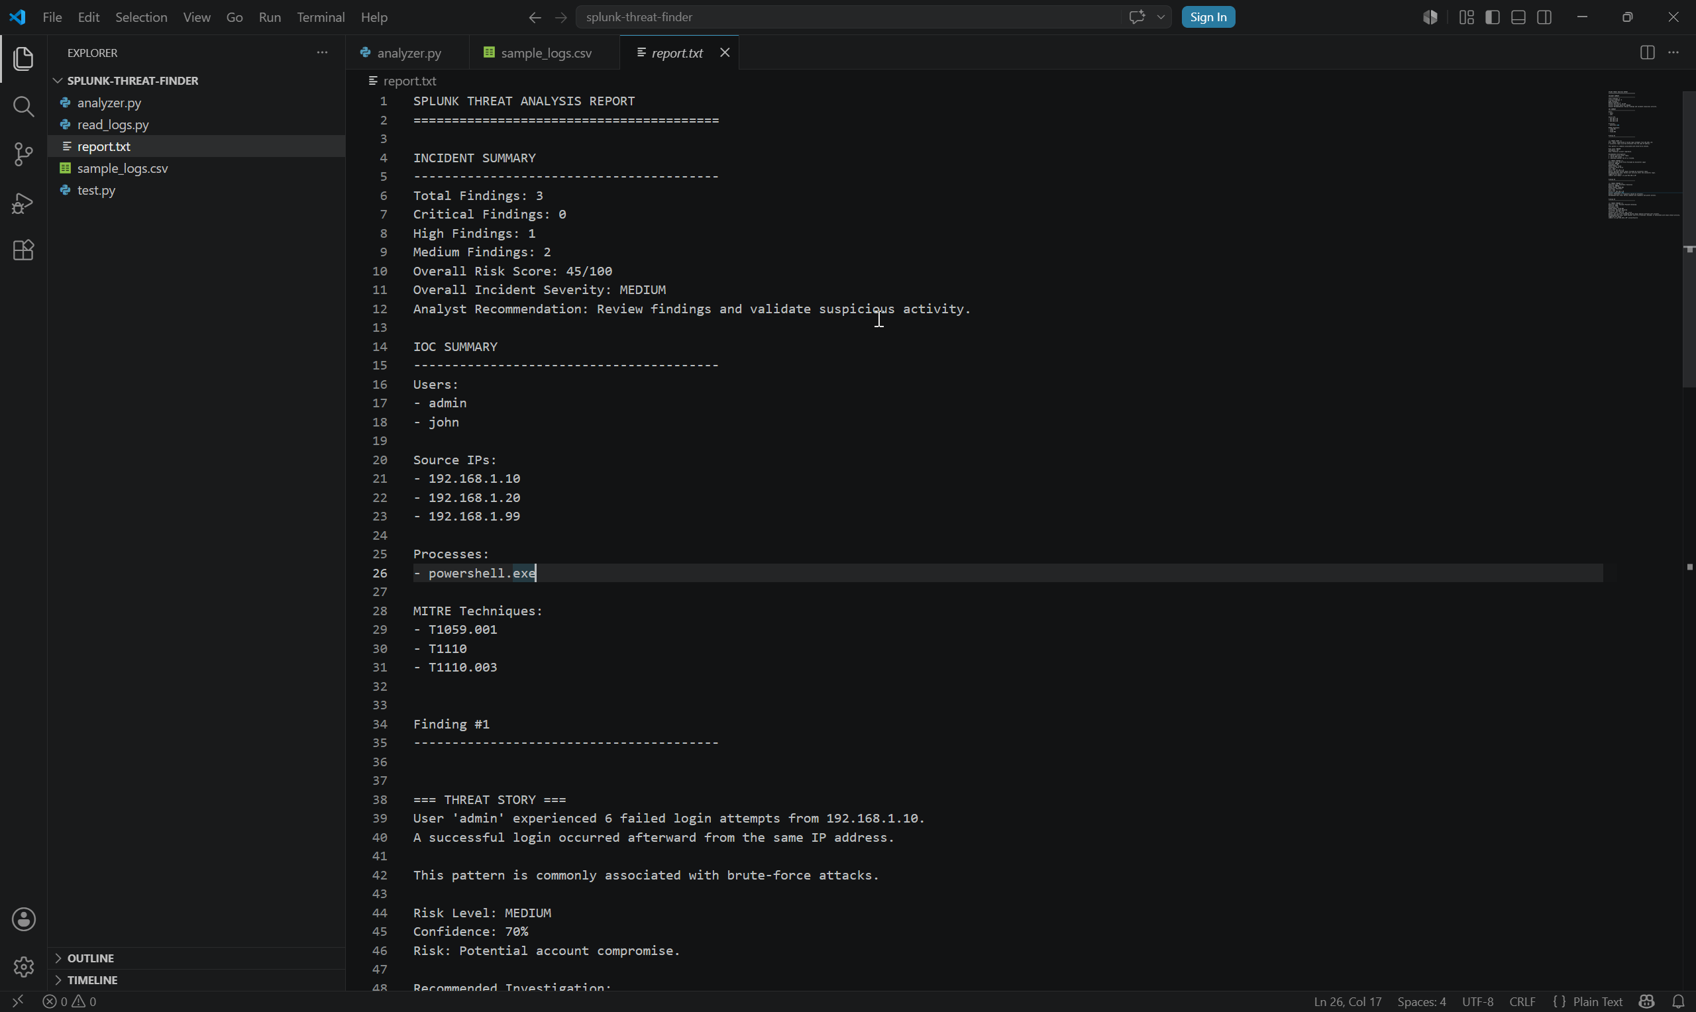Click the 'Confidence: 70%' line
The image size is (1696, 1012).
[470, 932]
